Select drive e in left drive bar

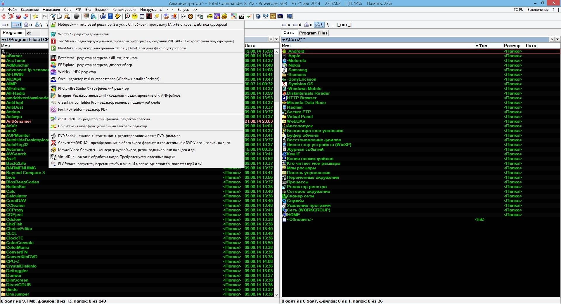click(28, 25)
